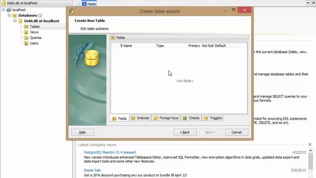Viewport: 316px width, 178px height.
Task: Cancel the Create table wizard
Action: tap(237, 133)
